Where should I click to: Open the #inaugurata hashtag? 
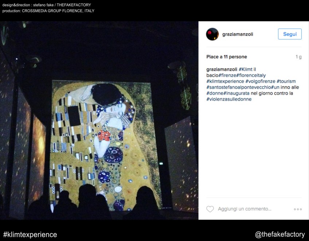click(236, 93)
